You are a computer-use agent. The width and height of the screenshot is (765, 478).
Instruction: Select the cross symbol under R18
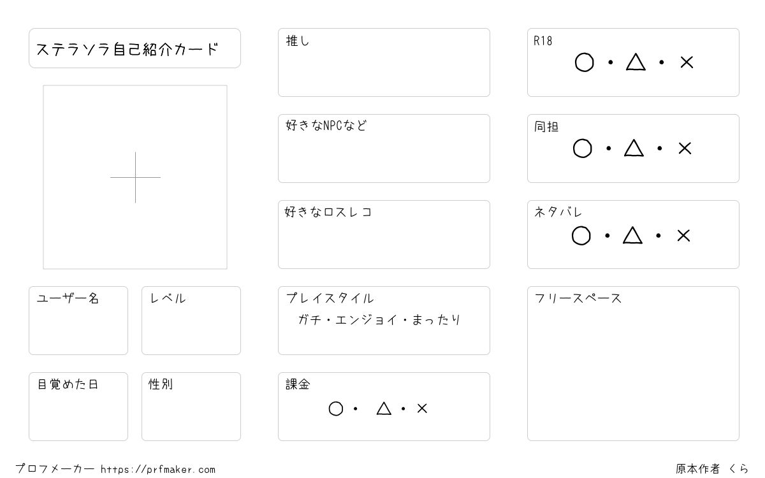pos(687,62)
